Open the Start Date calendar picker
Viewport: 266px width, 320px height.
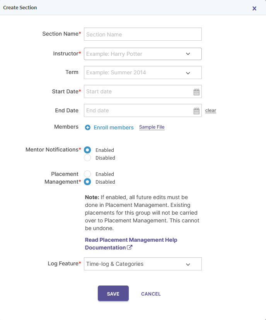pos(196,92)
